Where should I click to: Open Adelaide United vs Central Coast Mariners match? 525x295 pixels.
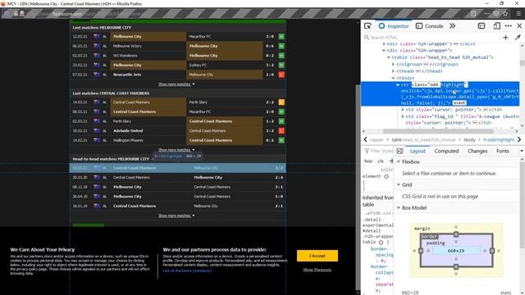click(178, 131)
